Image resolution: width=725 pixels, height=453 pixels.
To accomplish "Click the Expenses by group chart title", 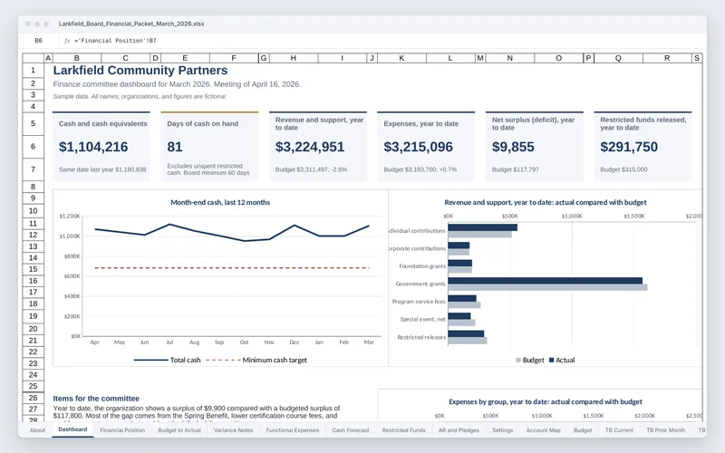I will point(546,401).
